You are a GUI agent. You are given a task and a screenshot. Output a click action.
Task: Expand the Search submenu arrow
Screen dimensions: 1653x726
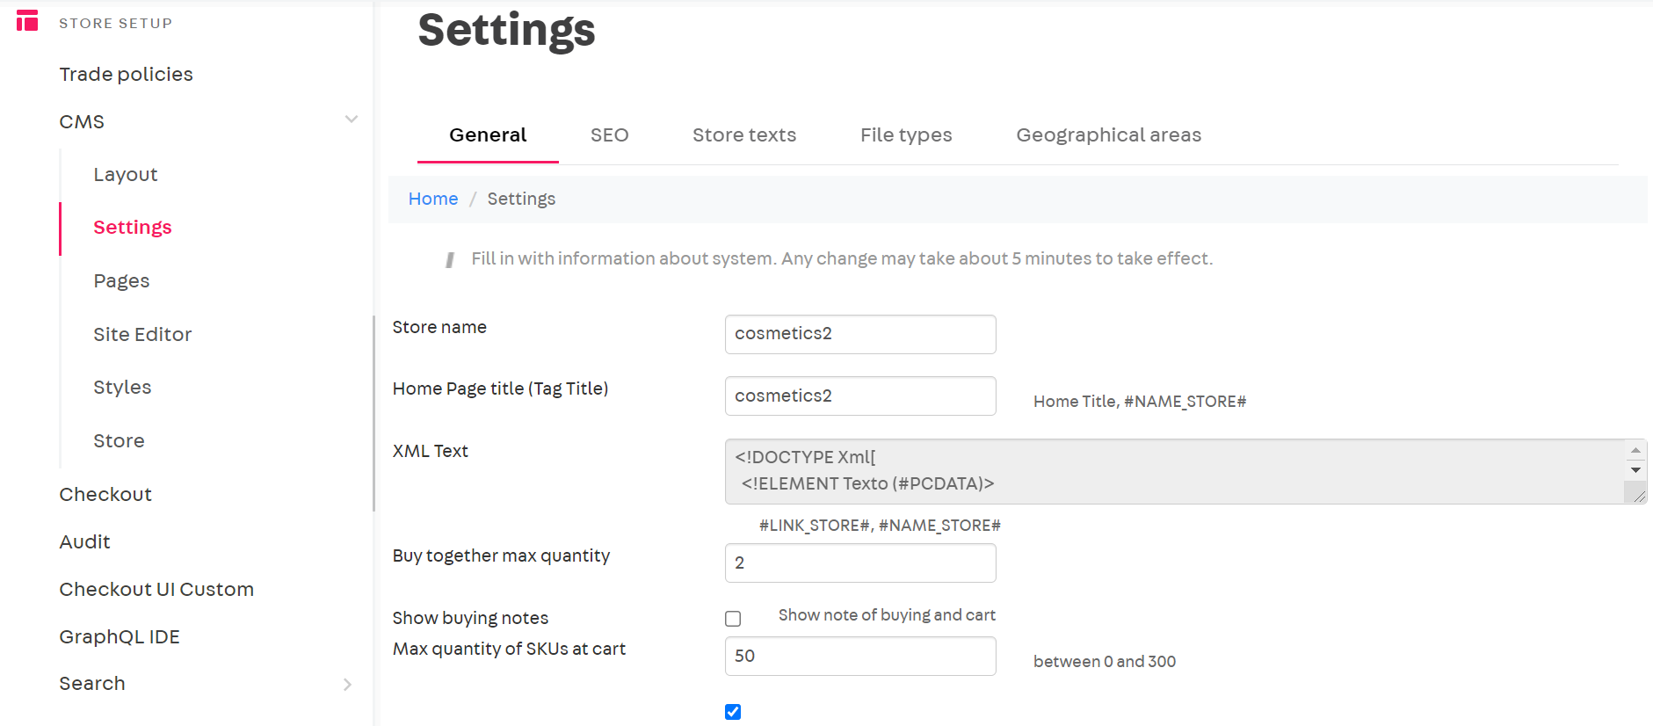(347, 685)
